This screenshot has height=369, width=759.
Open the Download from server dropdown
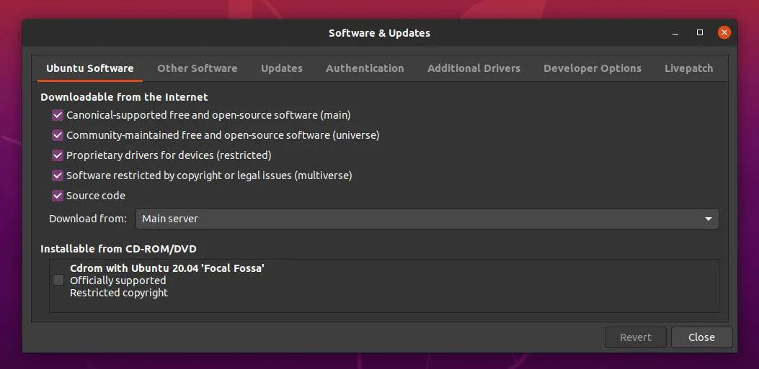tap(427, 219)
